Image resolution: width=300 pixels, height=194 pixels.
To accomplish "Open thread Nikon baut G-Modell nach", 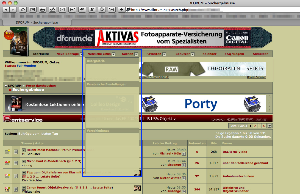I will click(46, 161).
